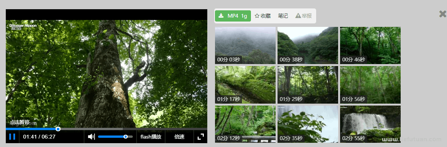Jump to the 01分 56秒 thumbnail
The width and height of the screenshot is (447, 147).
coord(370,85)
